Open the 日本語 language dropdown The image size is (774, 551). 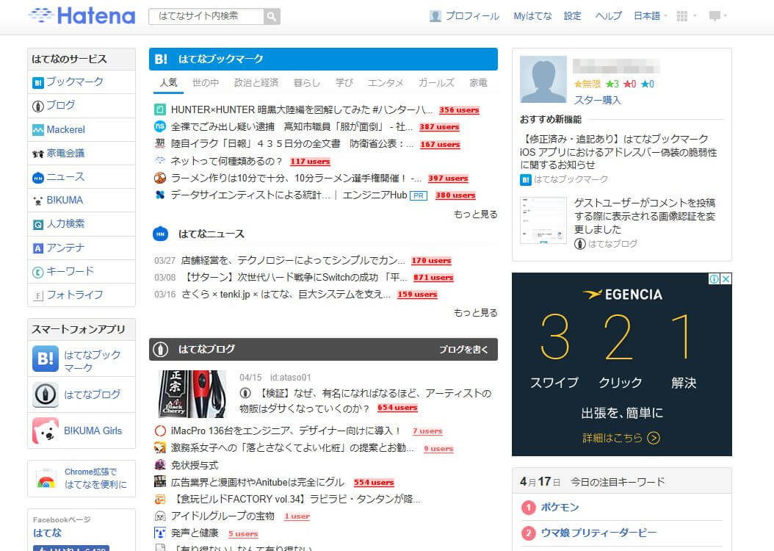[650, 16]
